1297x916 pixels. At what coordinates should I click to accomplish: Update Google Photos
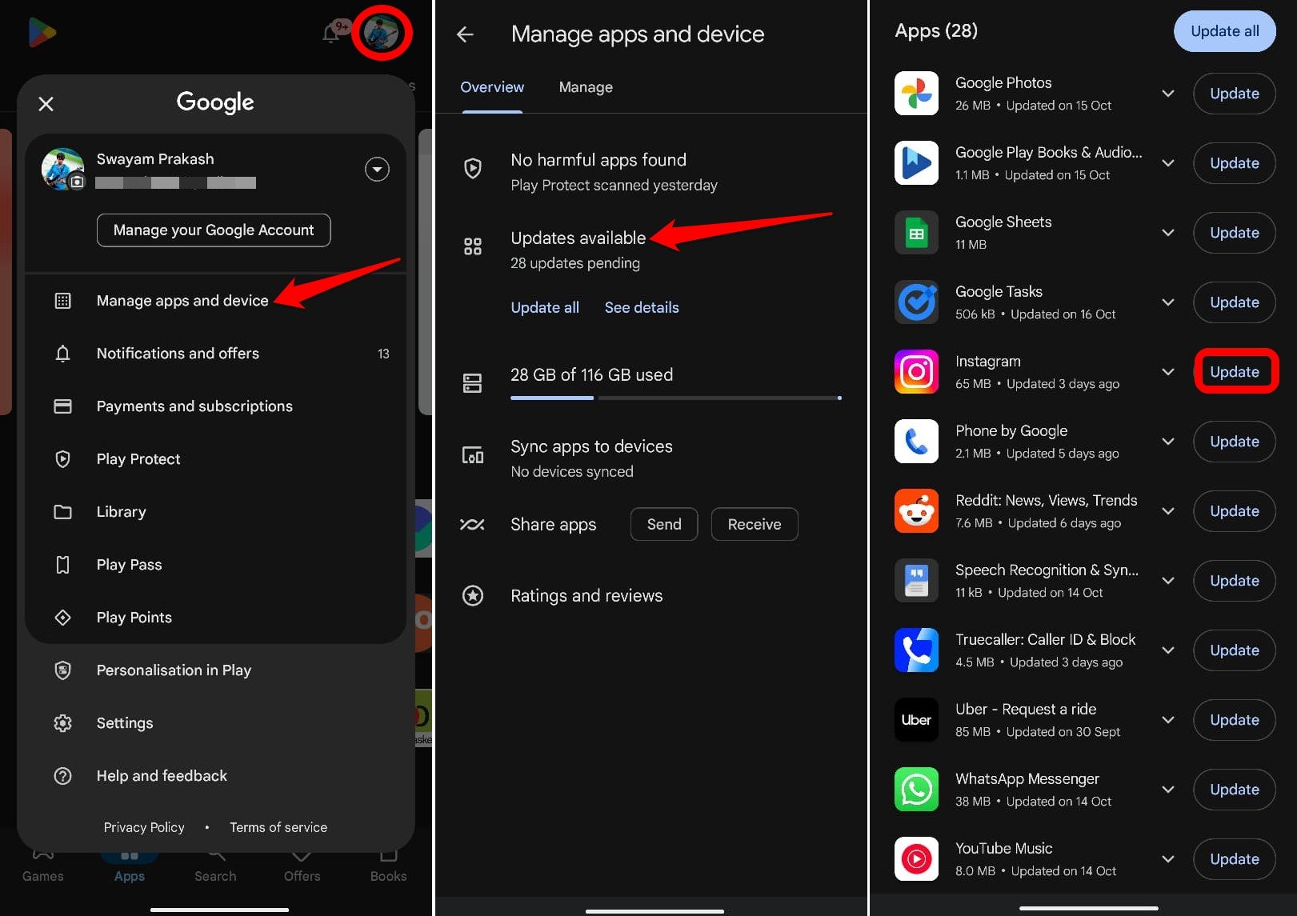[x=1234, y=94]
